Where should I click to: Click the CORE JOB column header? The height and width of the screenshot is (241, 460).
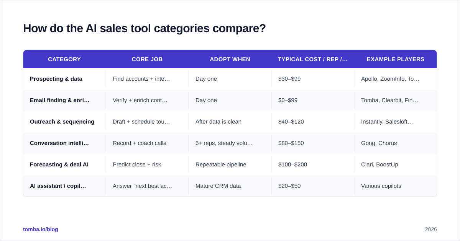[147, 59]
